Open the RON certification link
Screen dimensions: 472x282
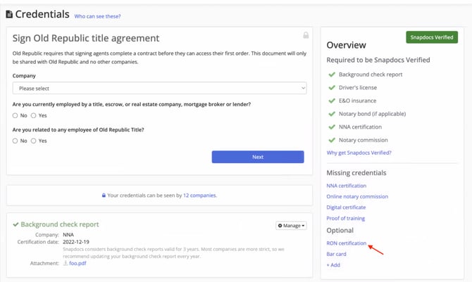(x=346, y=243)
